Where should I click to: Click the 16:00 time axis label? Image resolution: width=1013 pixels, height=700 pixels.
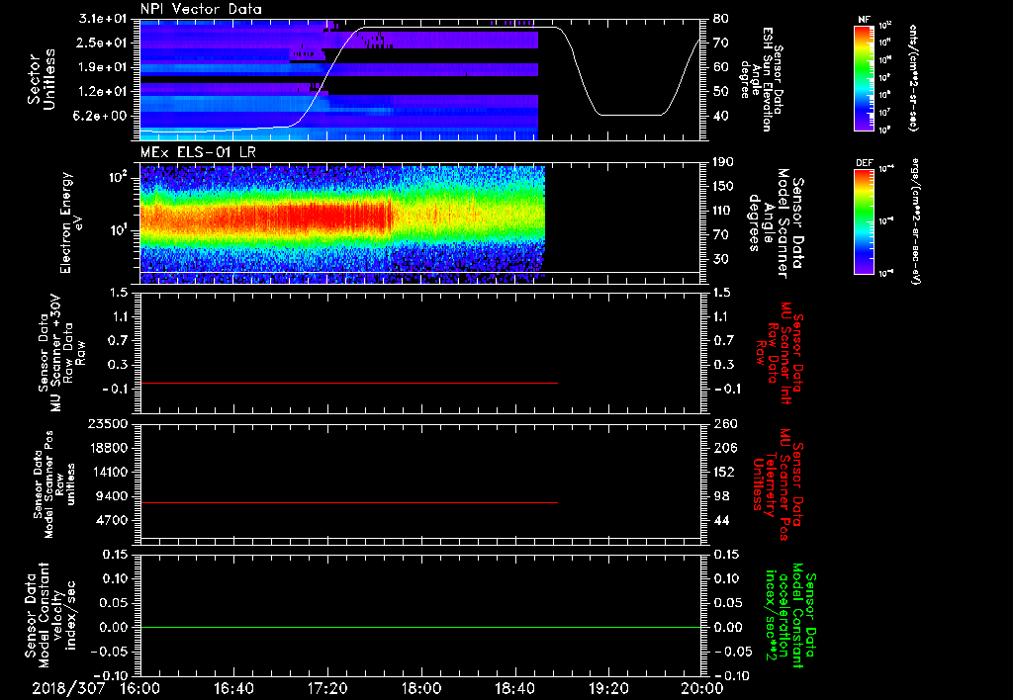pyautogui.click(x=140, y=688)
